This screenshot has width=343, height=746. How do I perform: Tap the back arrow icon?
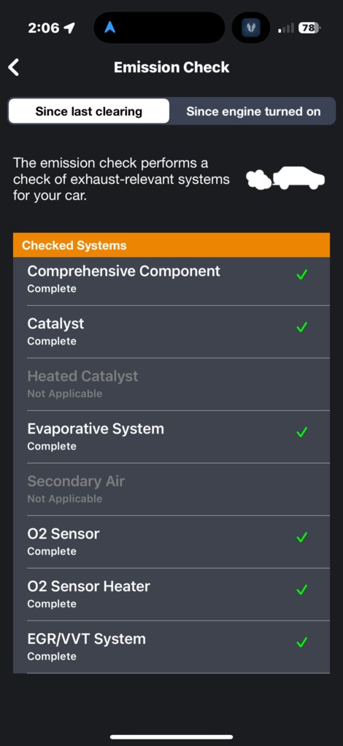click(14, 68)
